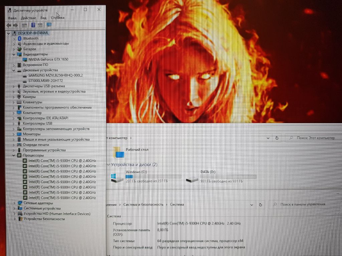Viewport: 342px width, 256px height.
Task: Click the Back arrow in Device Manager toolbar
Action: (x=8, y=25)
